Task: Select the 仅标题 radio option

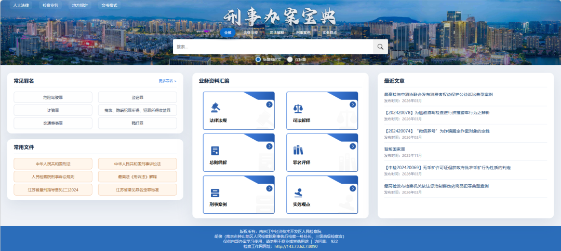Action: [290, 60]
